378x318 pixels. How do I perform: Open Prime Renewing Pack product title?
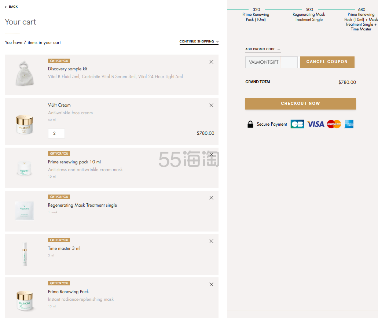coord(68,292)
